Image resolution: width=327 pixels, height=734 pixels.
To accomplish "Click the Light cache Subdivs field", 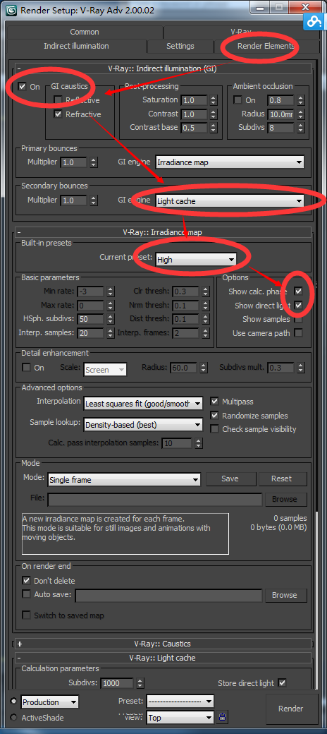I will tap(117, 683).
